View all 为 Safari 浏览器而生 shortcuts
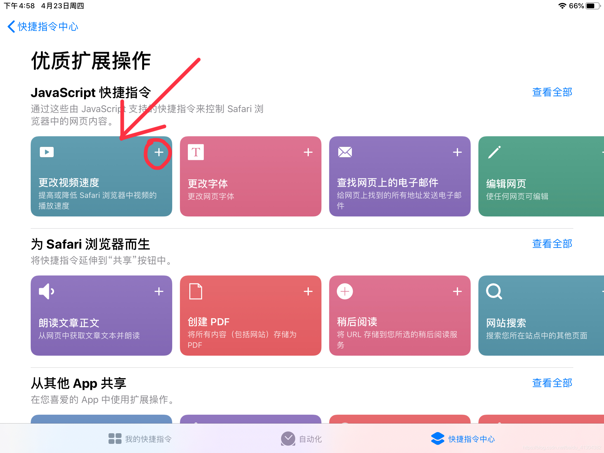 (552, 244)
